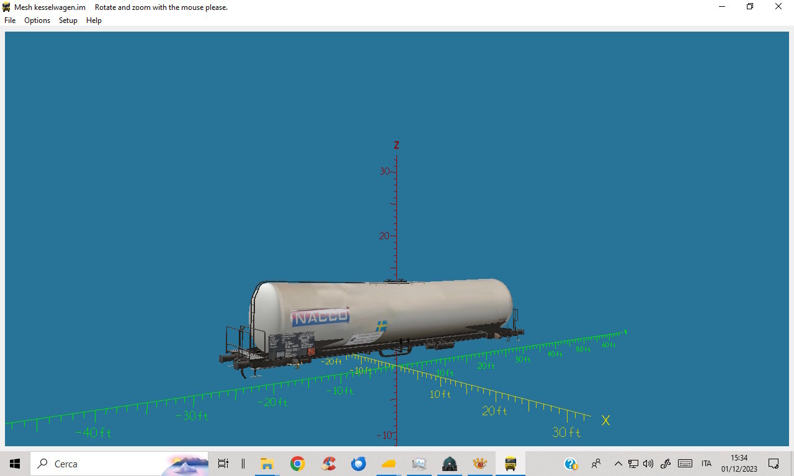Open the Options menu

click(37, 20)
